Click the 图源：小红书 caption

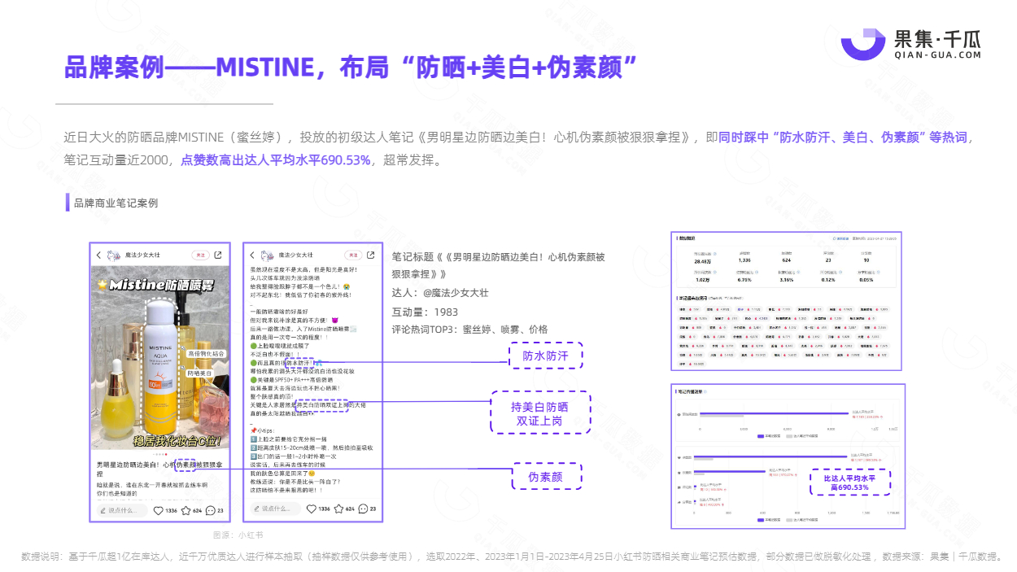[x=238, y=535]
